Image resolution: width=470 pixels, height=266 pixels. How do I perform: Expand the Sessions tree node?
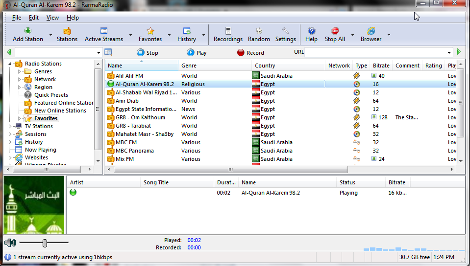tap(10, 134)
